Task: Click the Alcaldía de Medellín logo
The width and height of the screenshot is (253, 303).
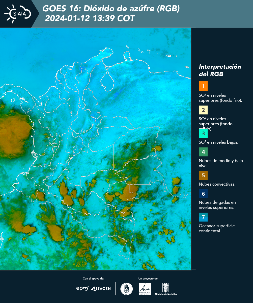Action: point(166,289)
